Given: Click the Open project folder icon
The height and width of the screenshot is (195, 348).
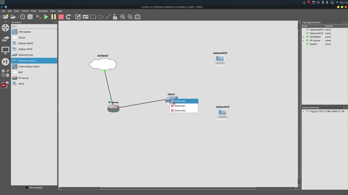Looking at the screenshot, I should [13, 17].
